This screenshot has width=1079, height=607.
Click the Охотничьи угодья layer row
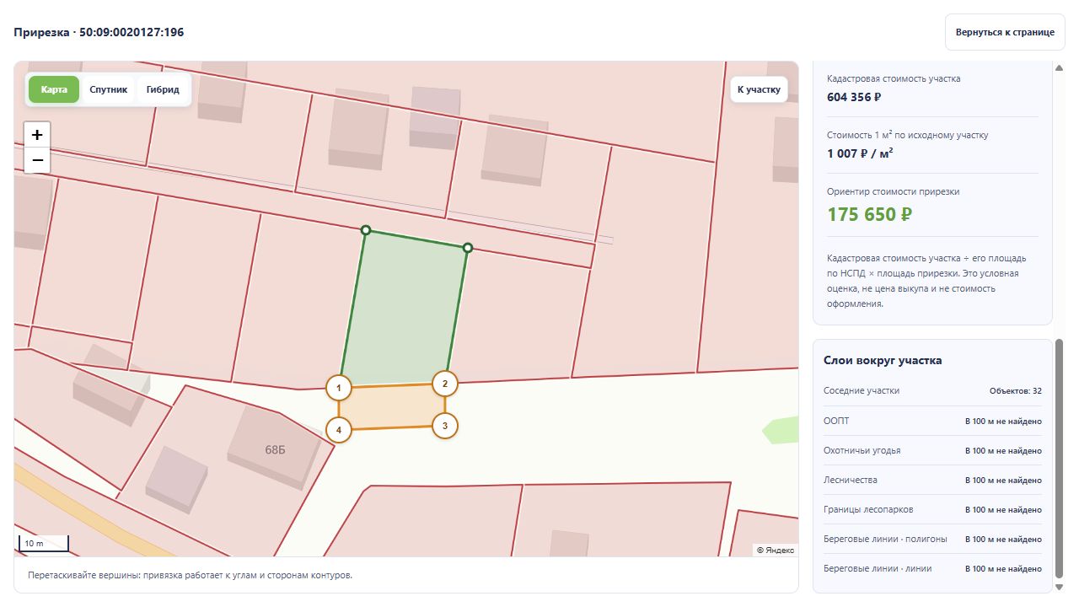tap(932, 450)
